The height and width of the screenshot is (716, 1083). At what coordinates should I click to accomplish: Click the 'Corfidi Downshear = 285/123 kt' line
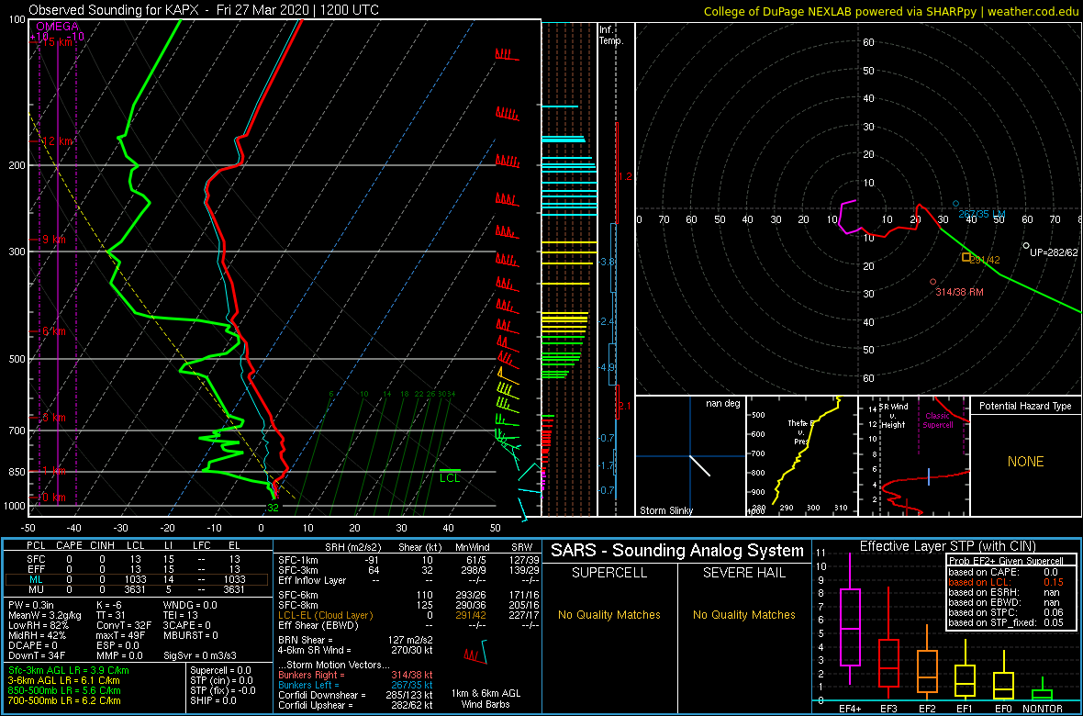pyautogui.click(x=355, y=695)
